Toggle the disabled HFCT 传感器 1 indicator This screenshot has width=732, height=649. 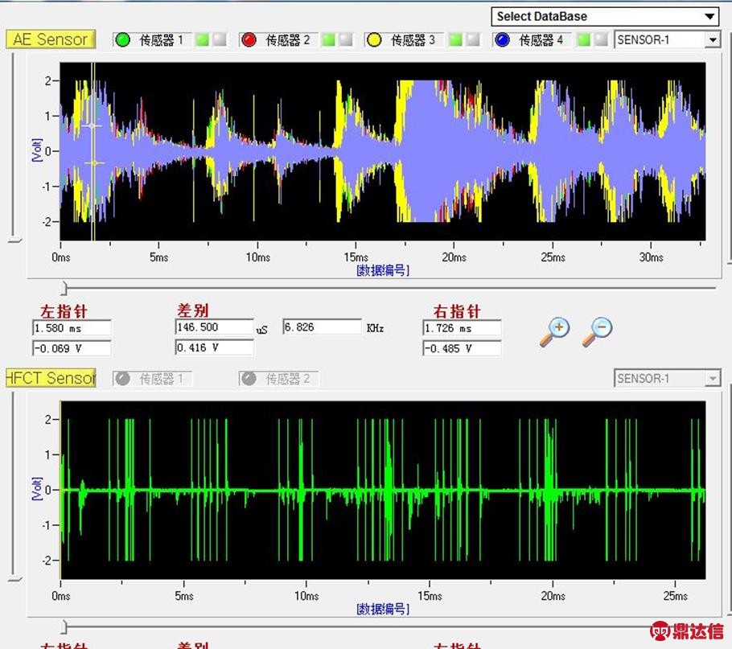pyautogui.click(x=123, y=379)
